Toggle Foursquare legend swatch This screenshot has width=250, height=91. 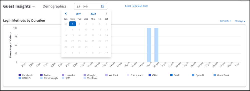128,75
